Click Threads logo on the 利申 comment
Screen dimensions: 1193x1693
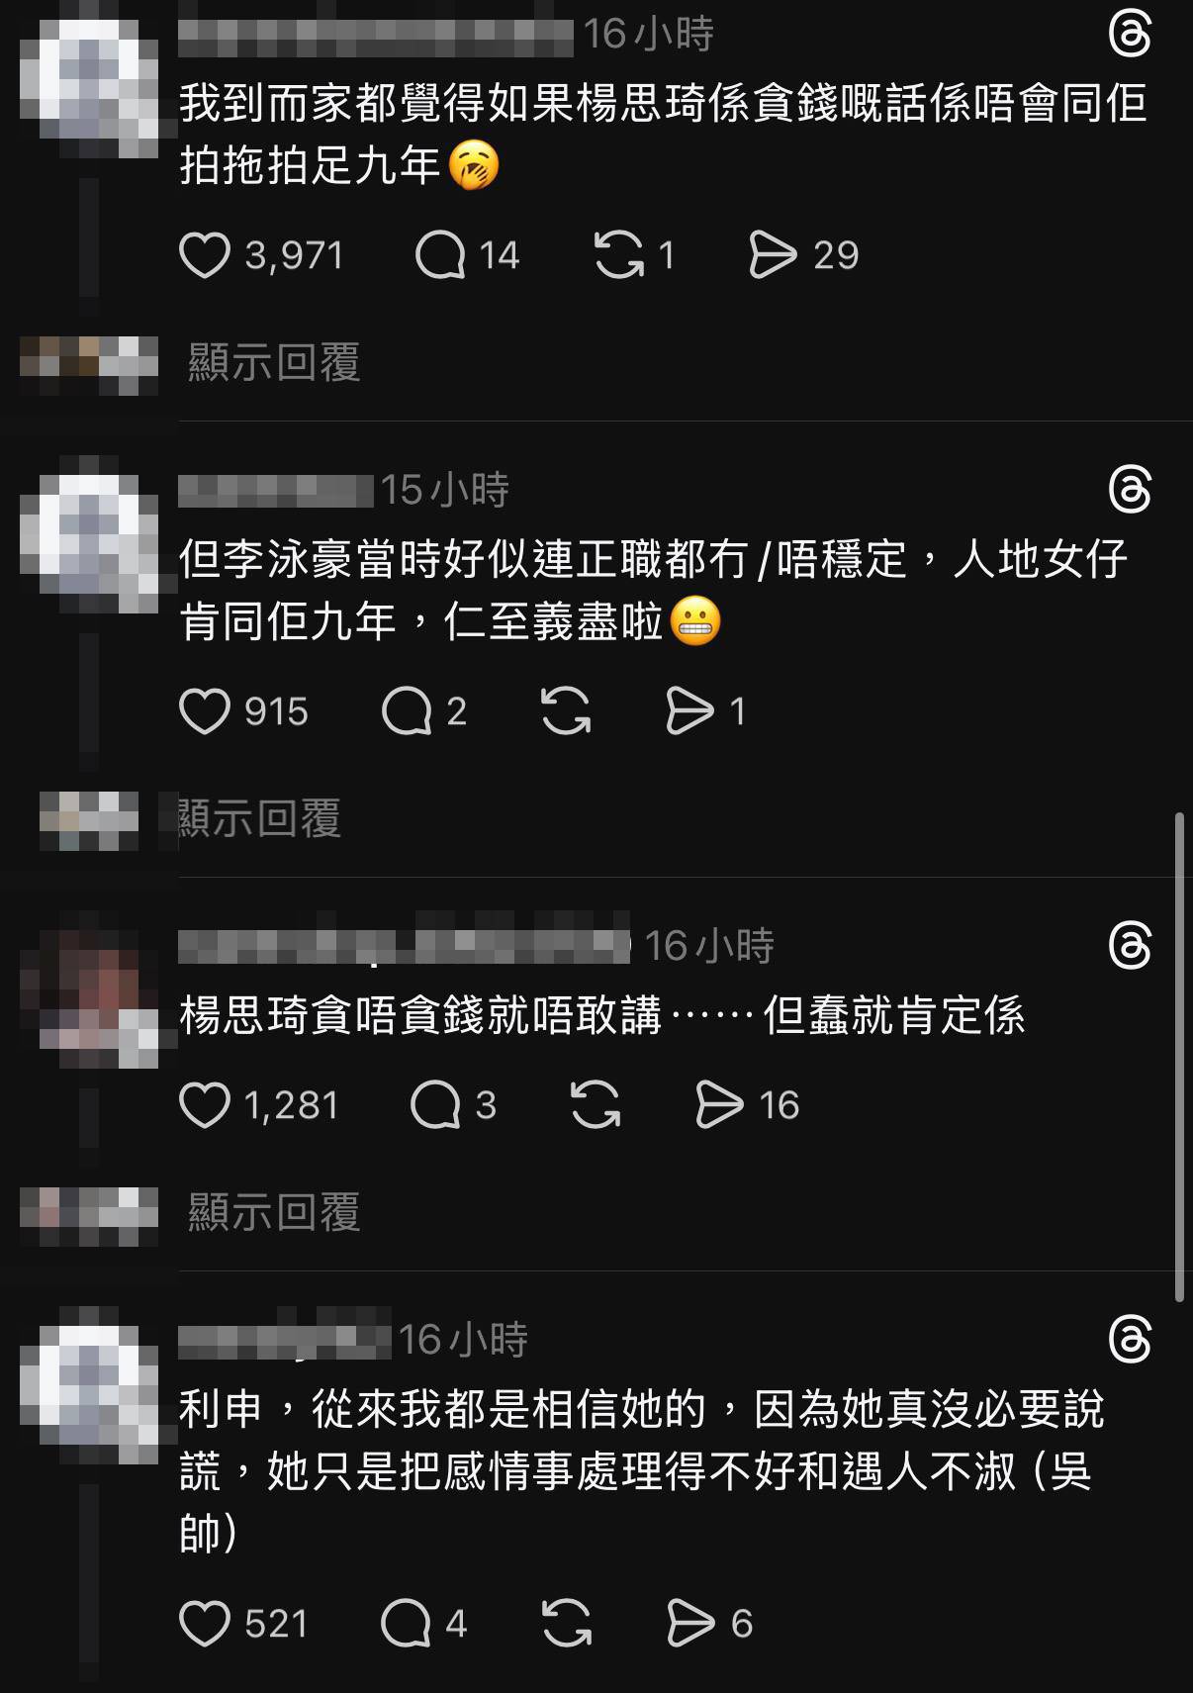pos(1130,1341)
